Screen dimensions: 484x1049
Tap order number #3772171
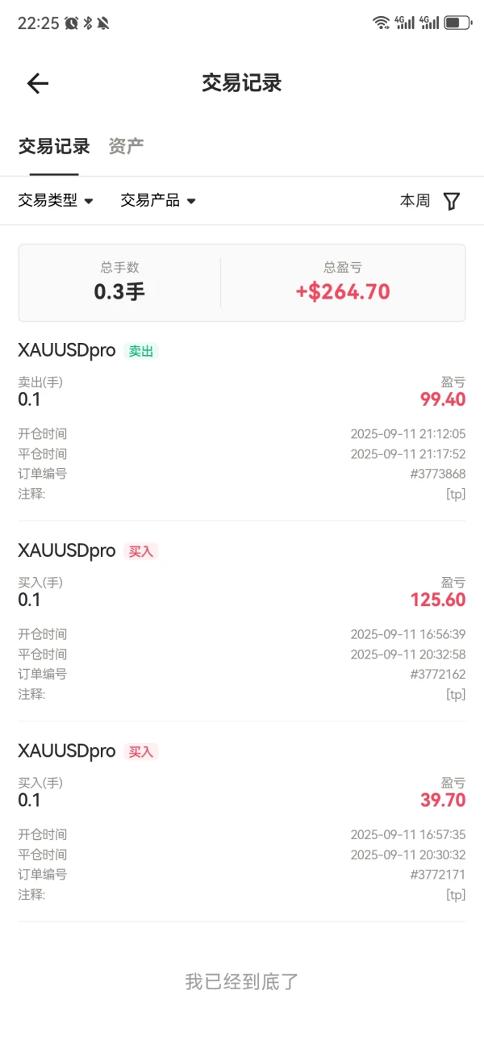point(438,875)
